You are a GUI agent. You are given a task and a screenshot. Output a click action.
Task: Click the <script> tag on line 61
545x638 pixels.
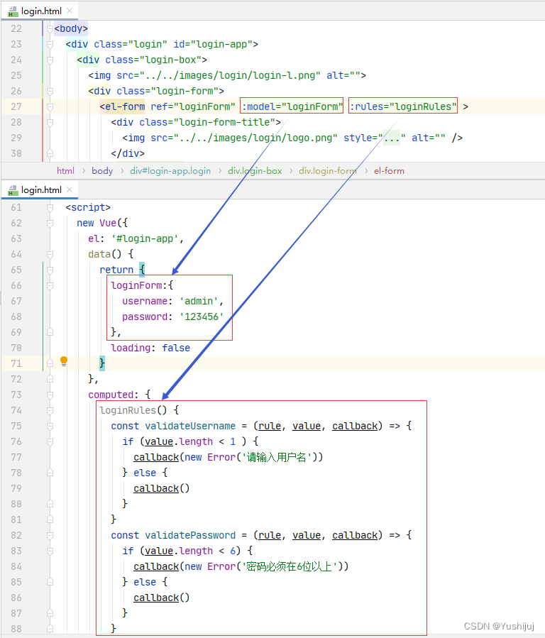coord(88,207)
